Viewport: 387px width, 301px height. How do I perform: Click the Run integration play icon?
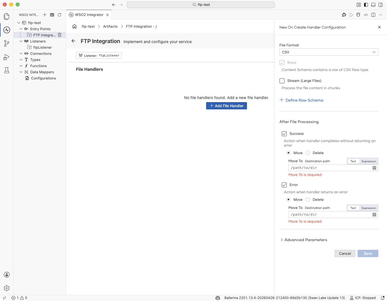click(351, 15)
